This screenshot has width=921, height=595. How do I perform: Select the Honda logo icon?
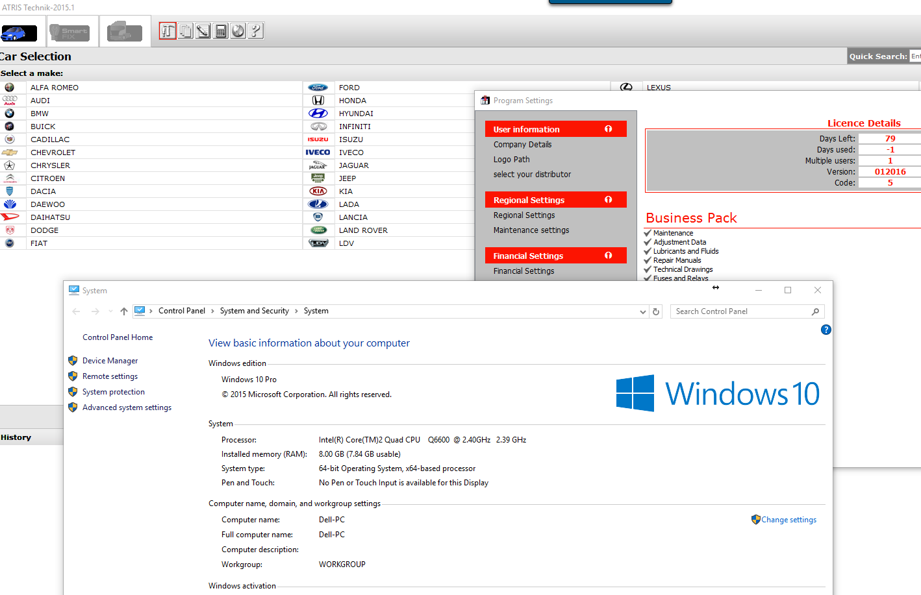pos(318,101)
